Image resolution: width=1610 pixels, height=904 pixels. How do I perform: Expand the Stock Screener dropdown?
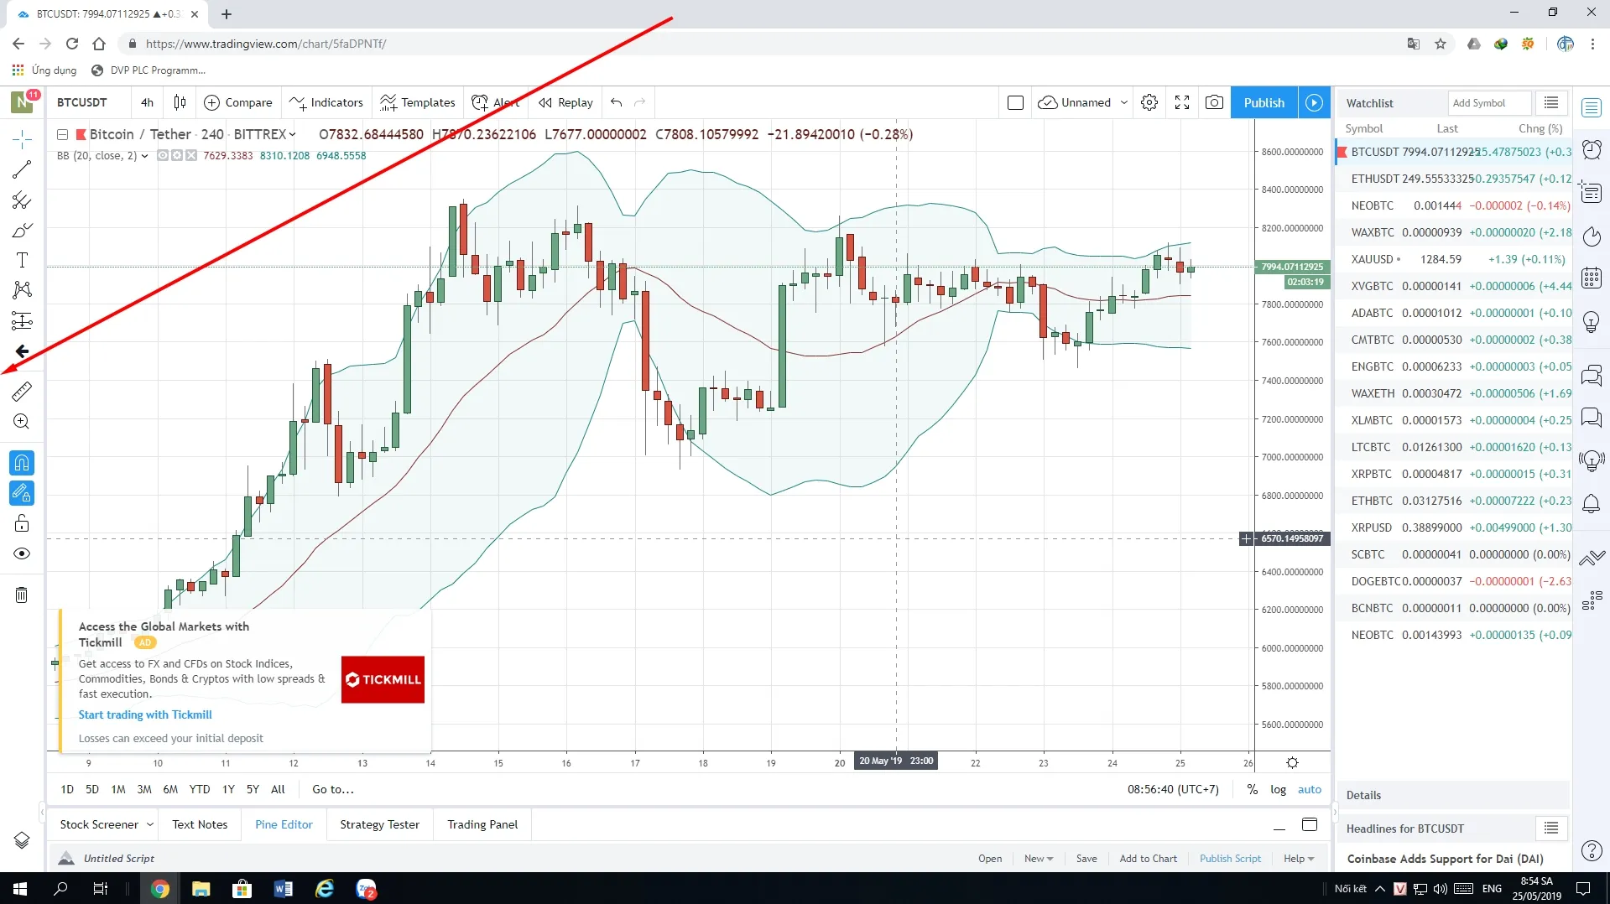150,824
